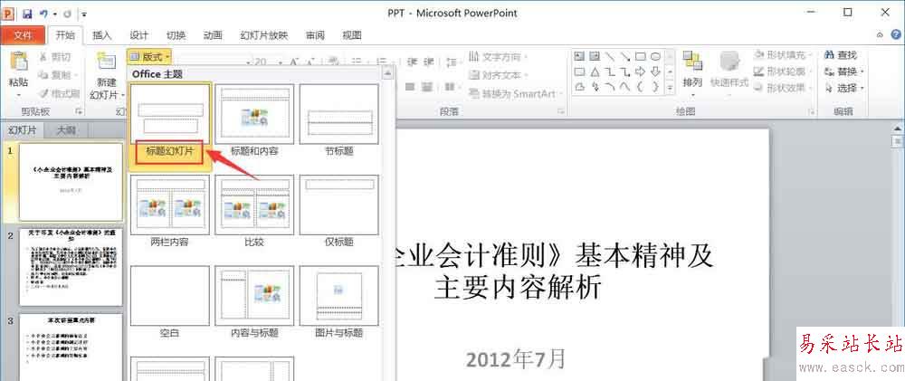Choose the 比较 layout

[x=254, y=205]
